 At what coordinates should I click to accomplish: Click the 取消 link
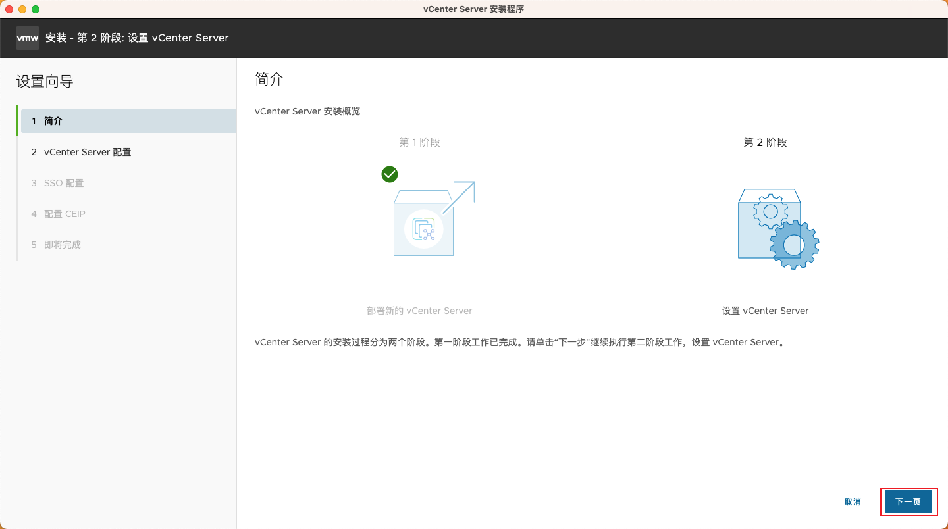(853, 501)
